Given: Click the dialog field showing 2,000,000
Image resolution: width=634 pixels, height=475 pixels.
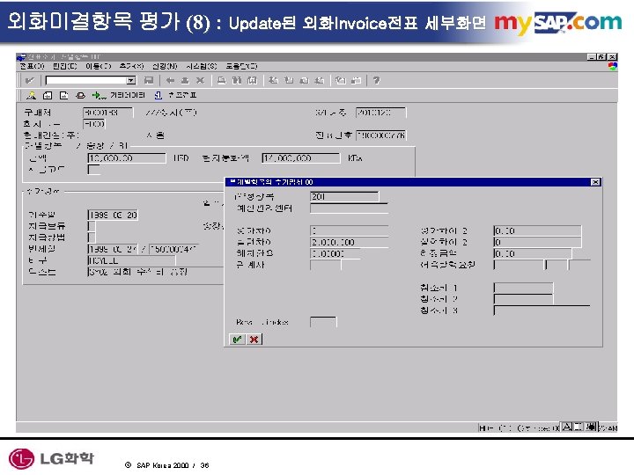Looking at the screenshot, I should point(349,243).
